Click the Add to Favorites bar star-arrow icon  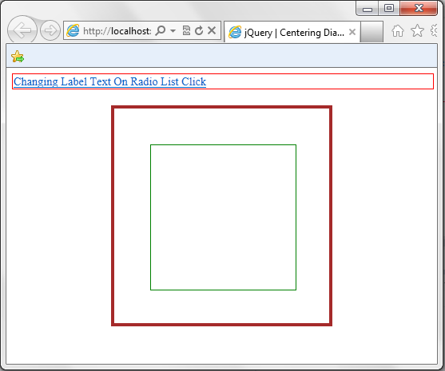pos(18,57)
